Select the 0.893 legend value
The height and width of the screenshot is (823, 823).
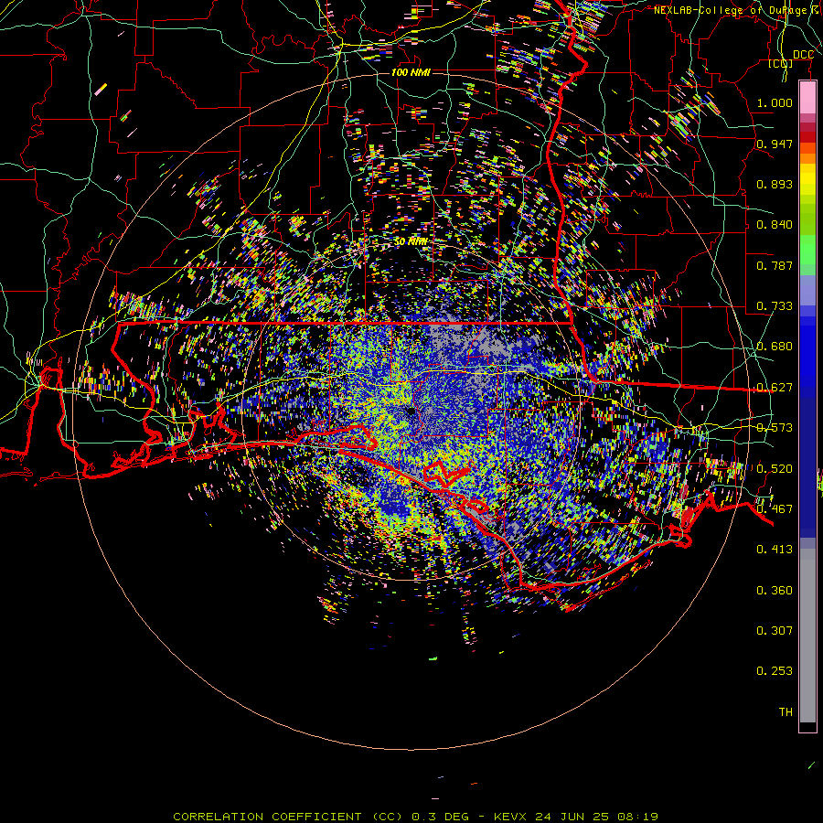(x=775, y=184)
